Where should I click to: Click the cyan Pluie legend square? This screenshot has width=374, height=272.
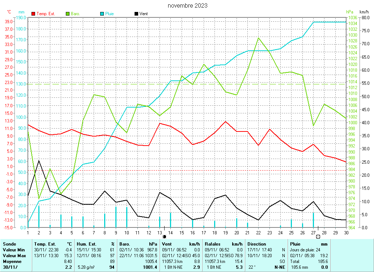pyautogui.click(x=102, y=14)
